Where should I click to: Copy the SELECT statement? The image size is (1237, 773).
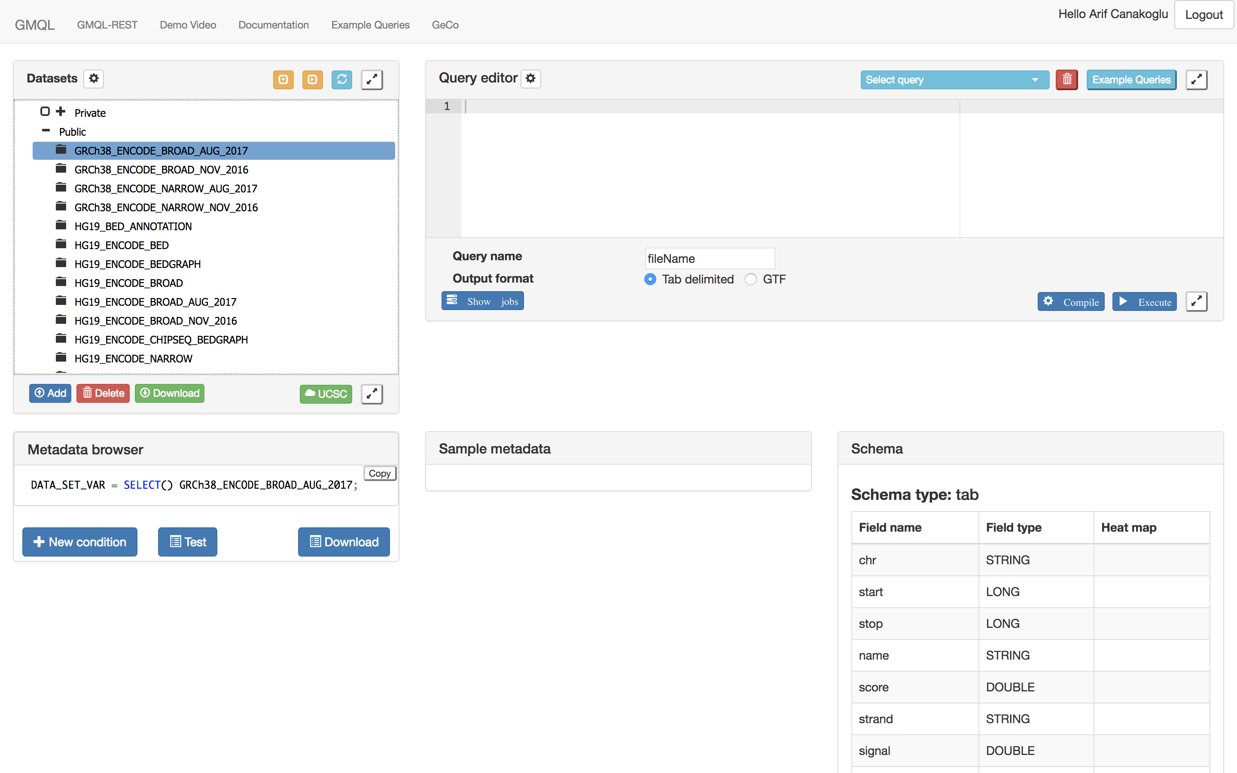(380, 473)
